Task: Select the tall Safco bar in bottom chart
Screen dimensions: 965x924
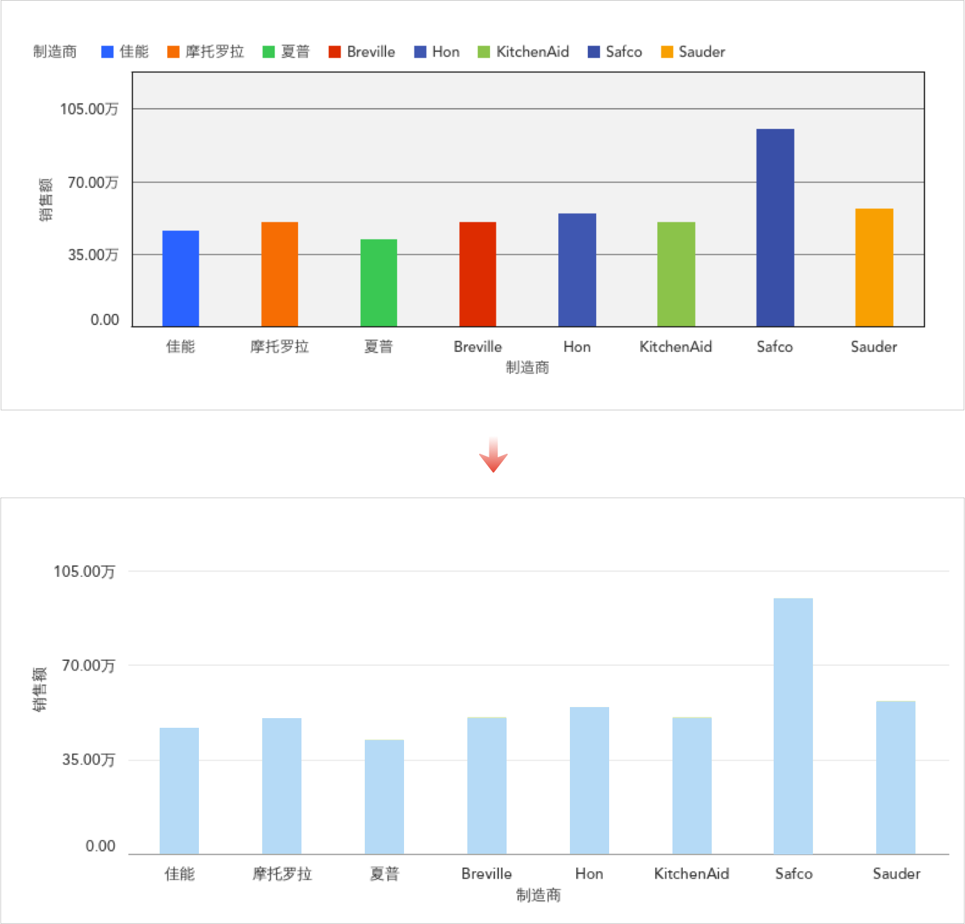Action: pos(793,726)
